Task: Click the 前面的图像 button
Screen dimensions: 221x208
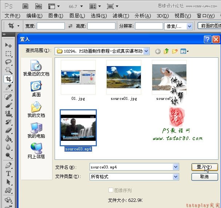Action: (209, 26)
